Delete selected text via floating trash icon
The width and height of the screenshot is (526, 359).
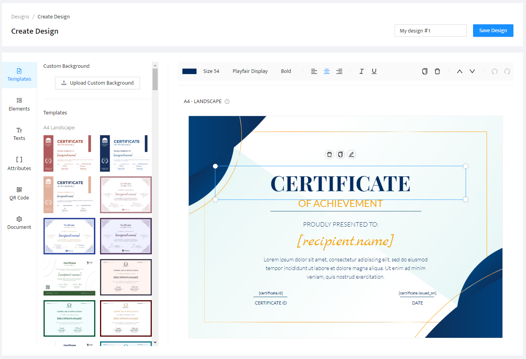[x=329, y=154]
